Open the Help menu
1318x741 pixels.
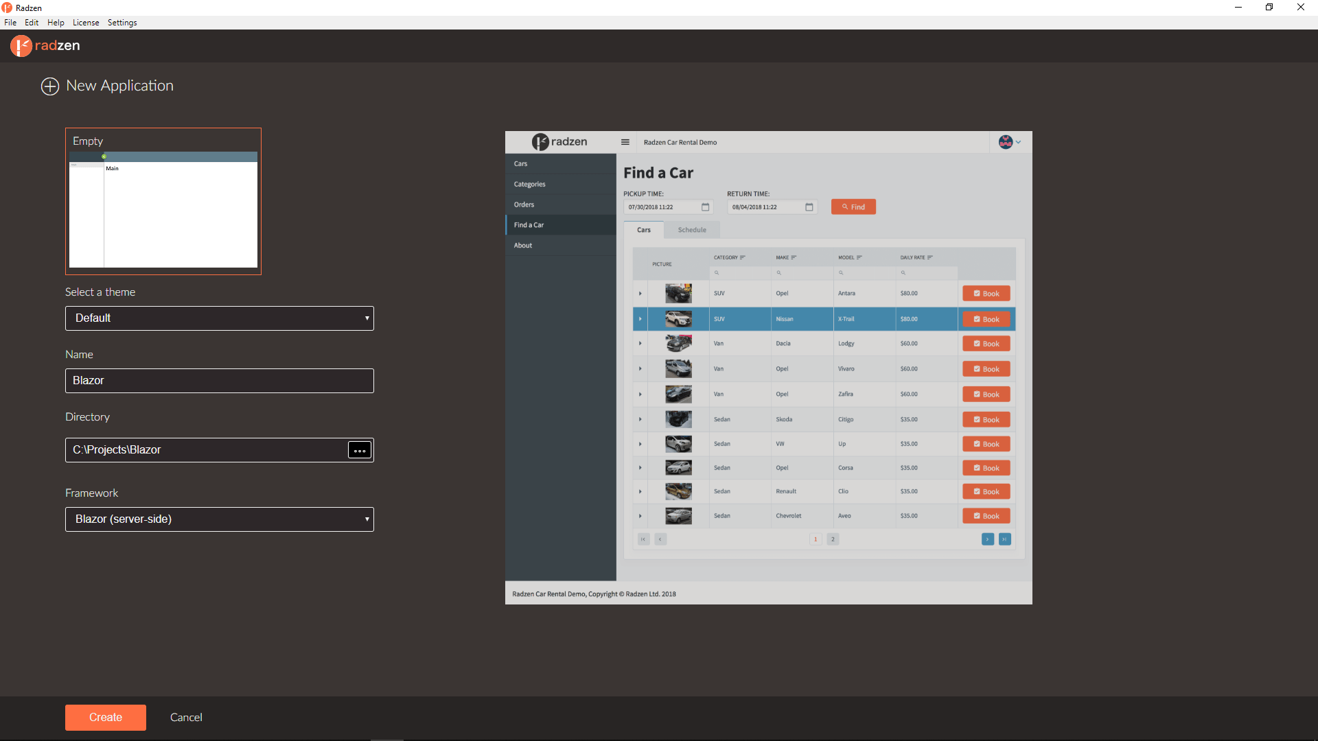tap(56, 23)
